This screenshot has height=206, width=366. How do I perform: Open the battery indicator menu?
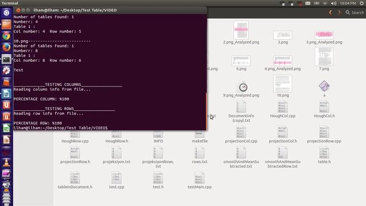[316, 3]
